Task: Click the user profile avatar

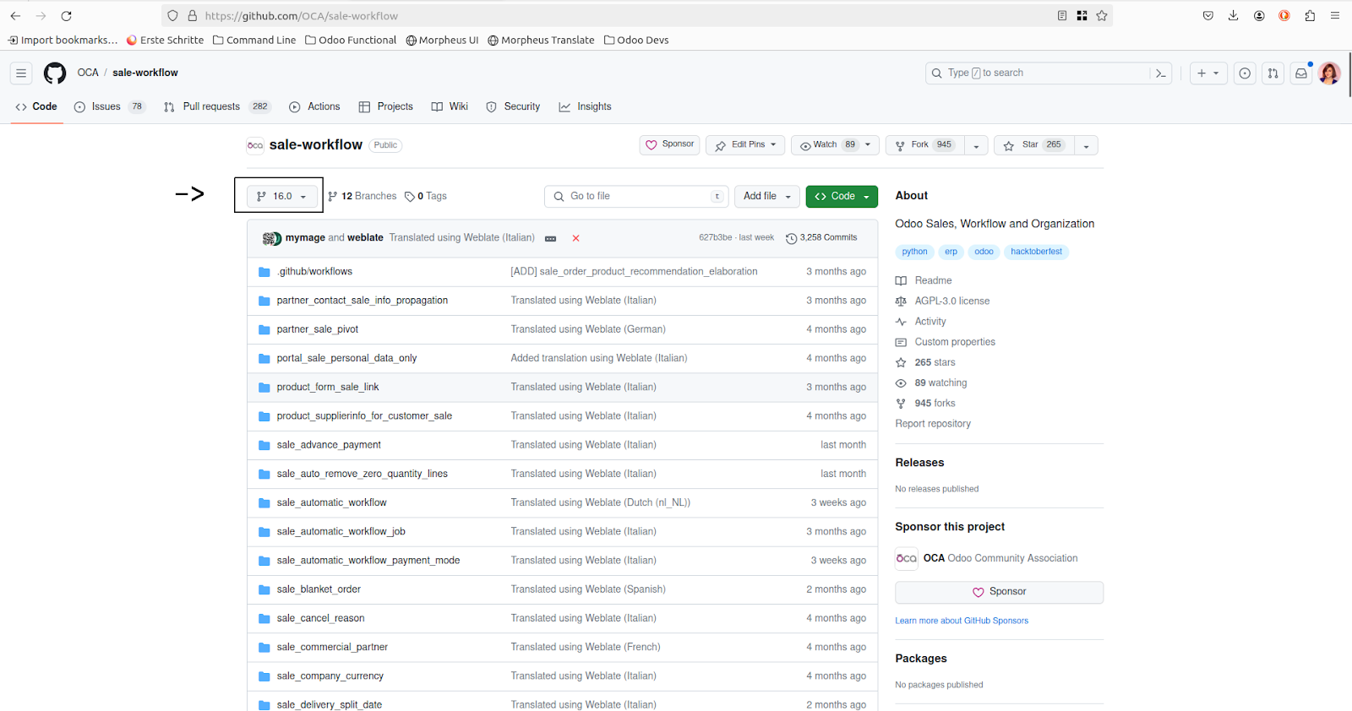Action: pos(1329,73)
